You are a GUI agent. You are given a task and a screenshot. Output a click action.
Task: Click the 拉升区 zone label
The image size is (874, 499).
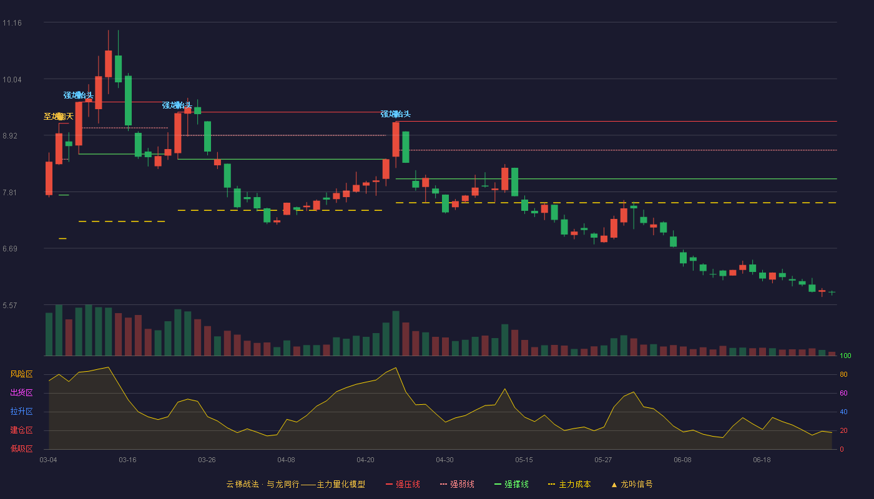[21, 412]
